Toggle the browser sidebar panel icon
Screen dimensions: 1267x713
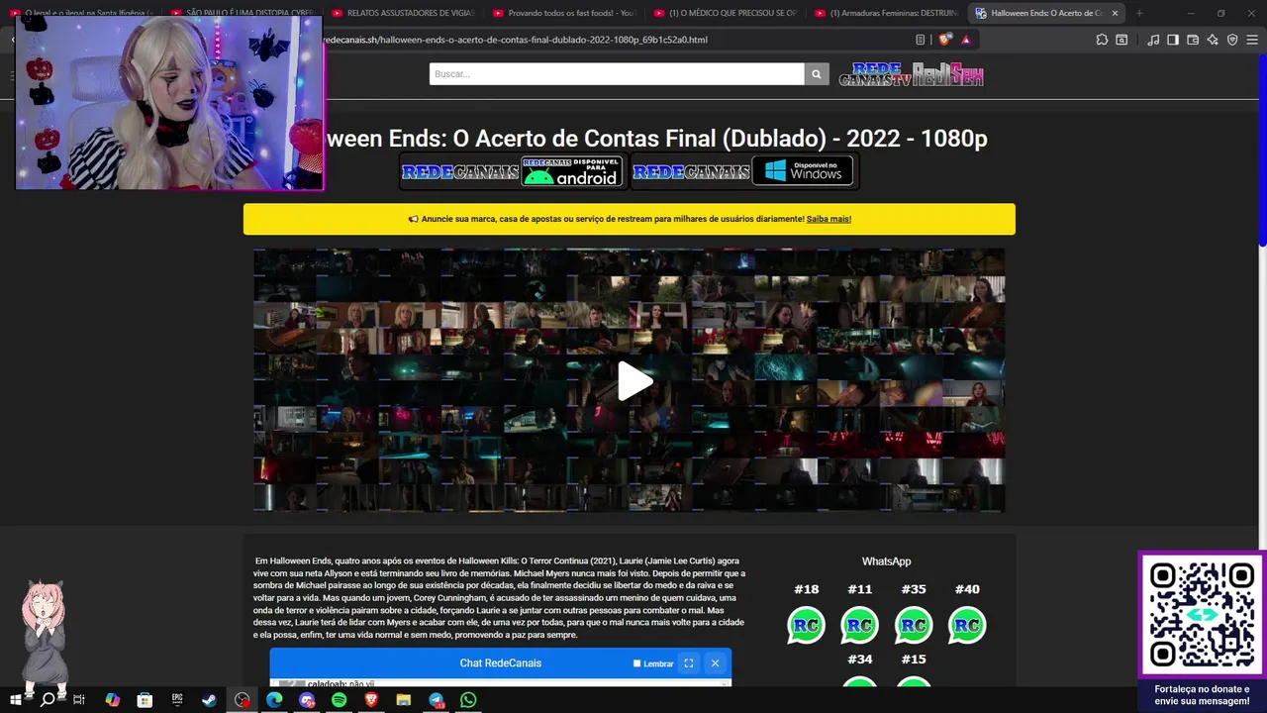(x=1173, y=40)
